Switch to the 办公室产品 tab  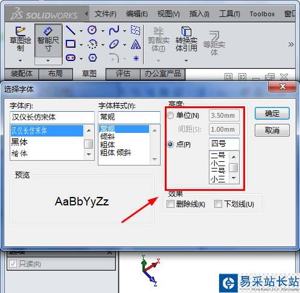click(162, 74)
